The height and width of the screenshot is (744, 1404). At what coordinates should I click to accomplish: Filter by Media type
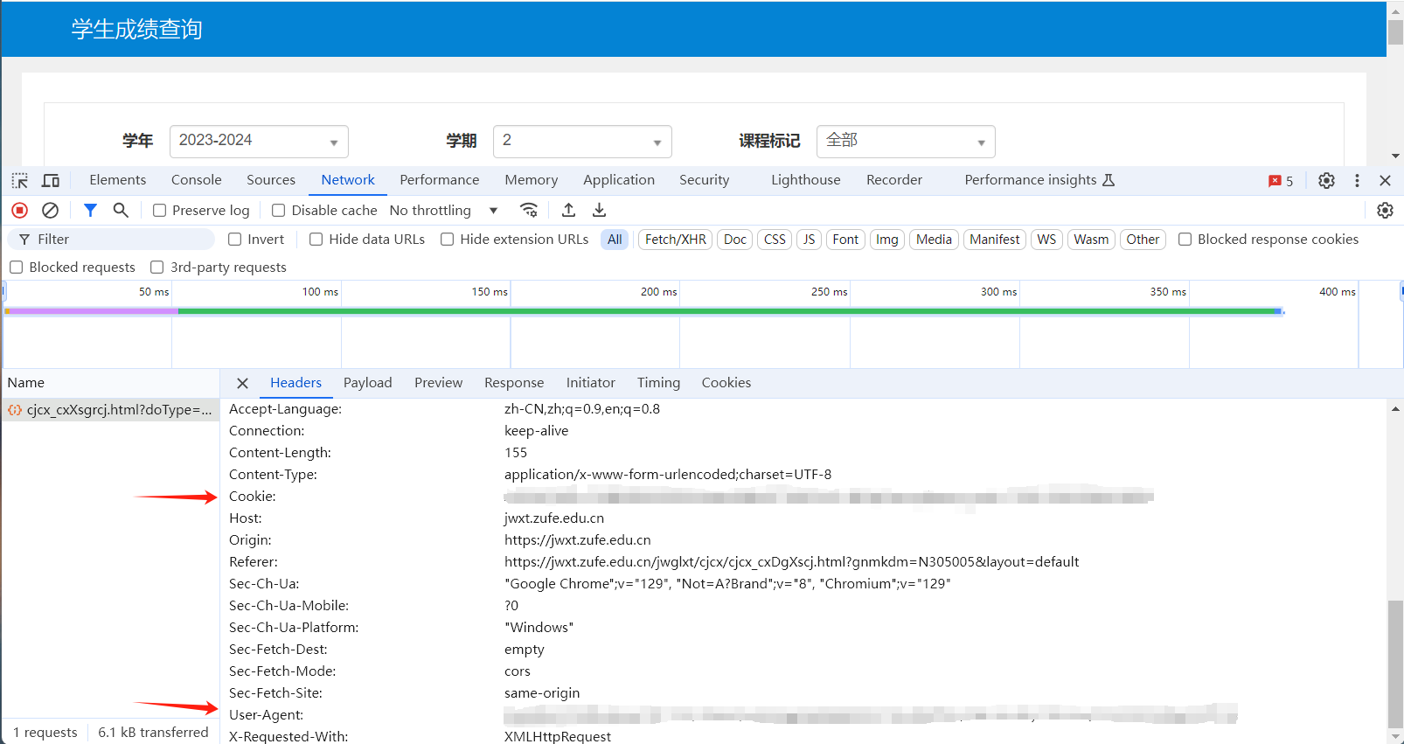(x=934, y=240)
